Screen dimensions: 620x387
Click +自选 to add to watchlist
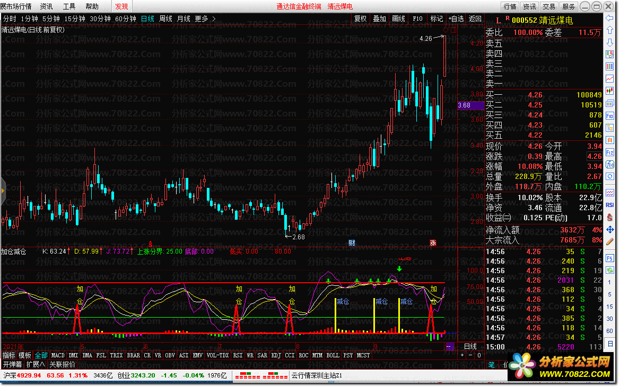point(456,19)
